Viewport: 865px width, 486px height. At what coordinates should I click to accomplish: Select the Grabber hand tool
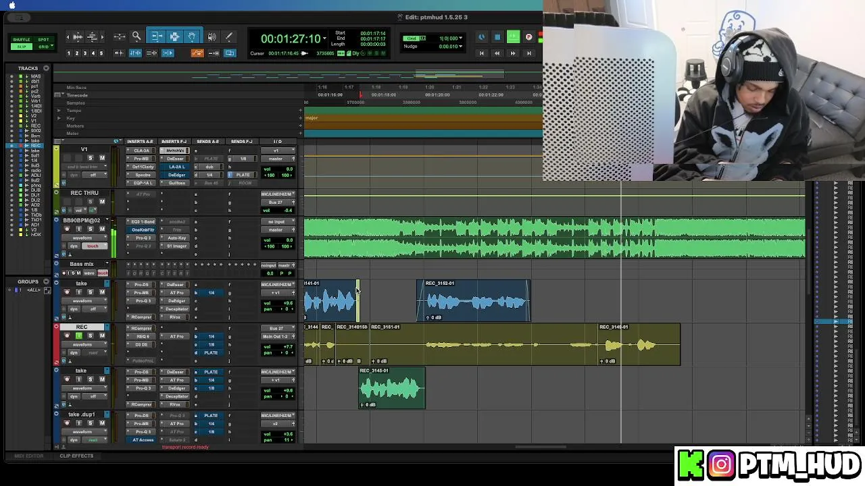click(192, 36)
